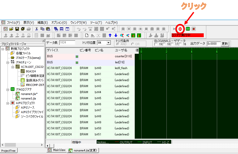Toggle the BLOGANA user data 17 checkbox
This screenshot has width=238, height=154.
click(172, 44)
